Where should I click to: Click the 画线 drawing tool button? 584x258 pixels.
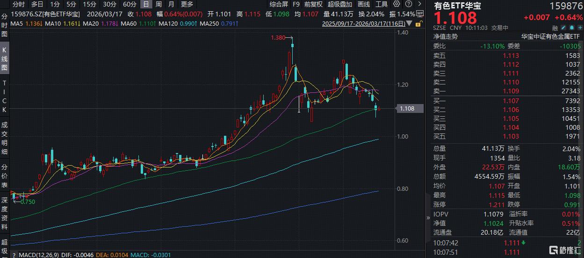coord(364,4)
